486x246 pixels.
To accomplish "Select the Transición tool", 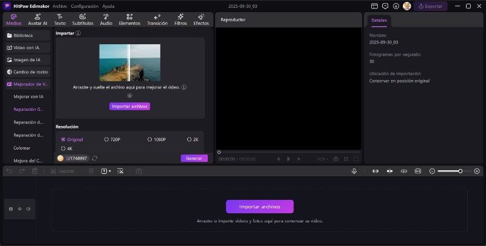I will (x=157, y=19).
